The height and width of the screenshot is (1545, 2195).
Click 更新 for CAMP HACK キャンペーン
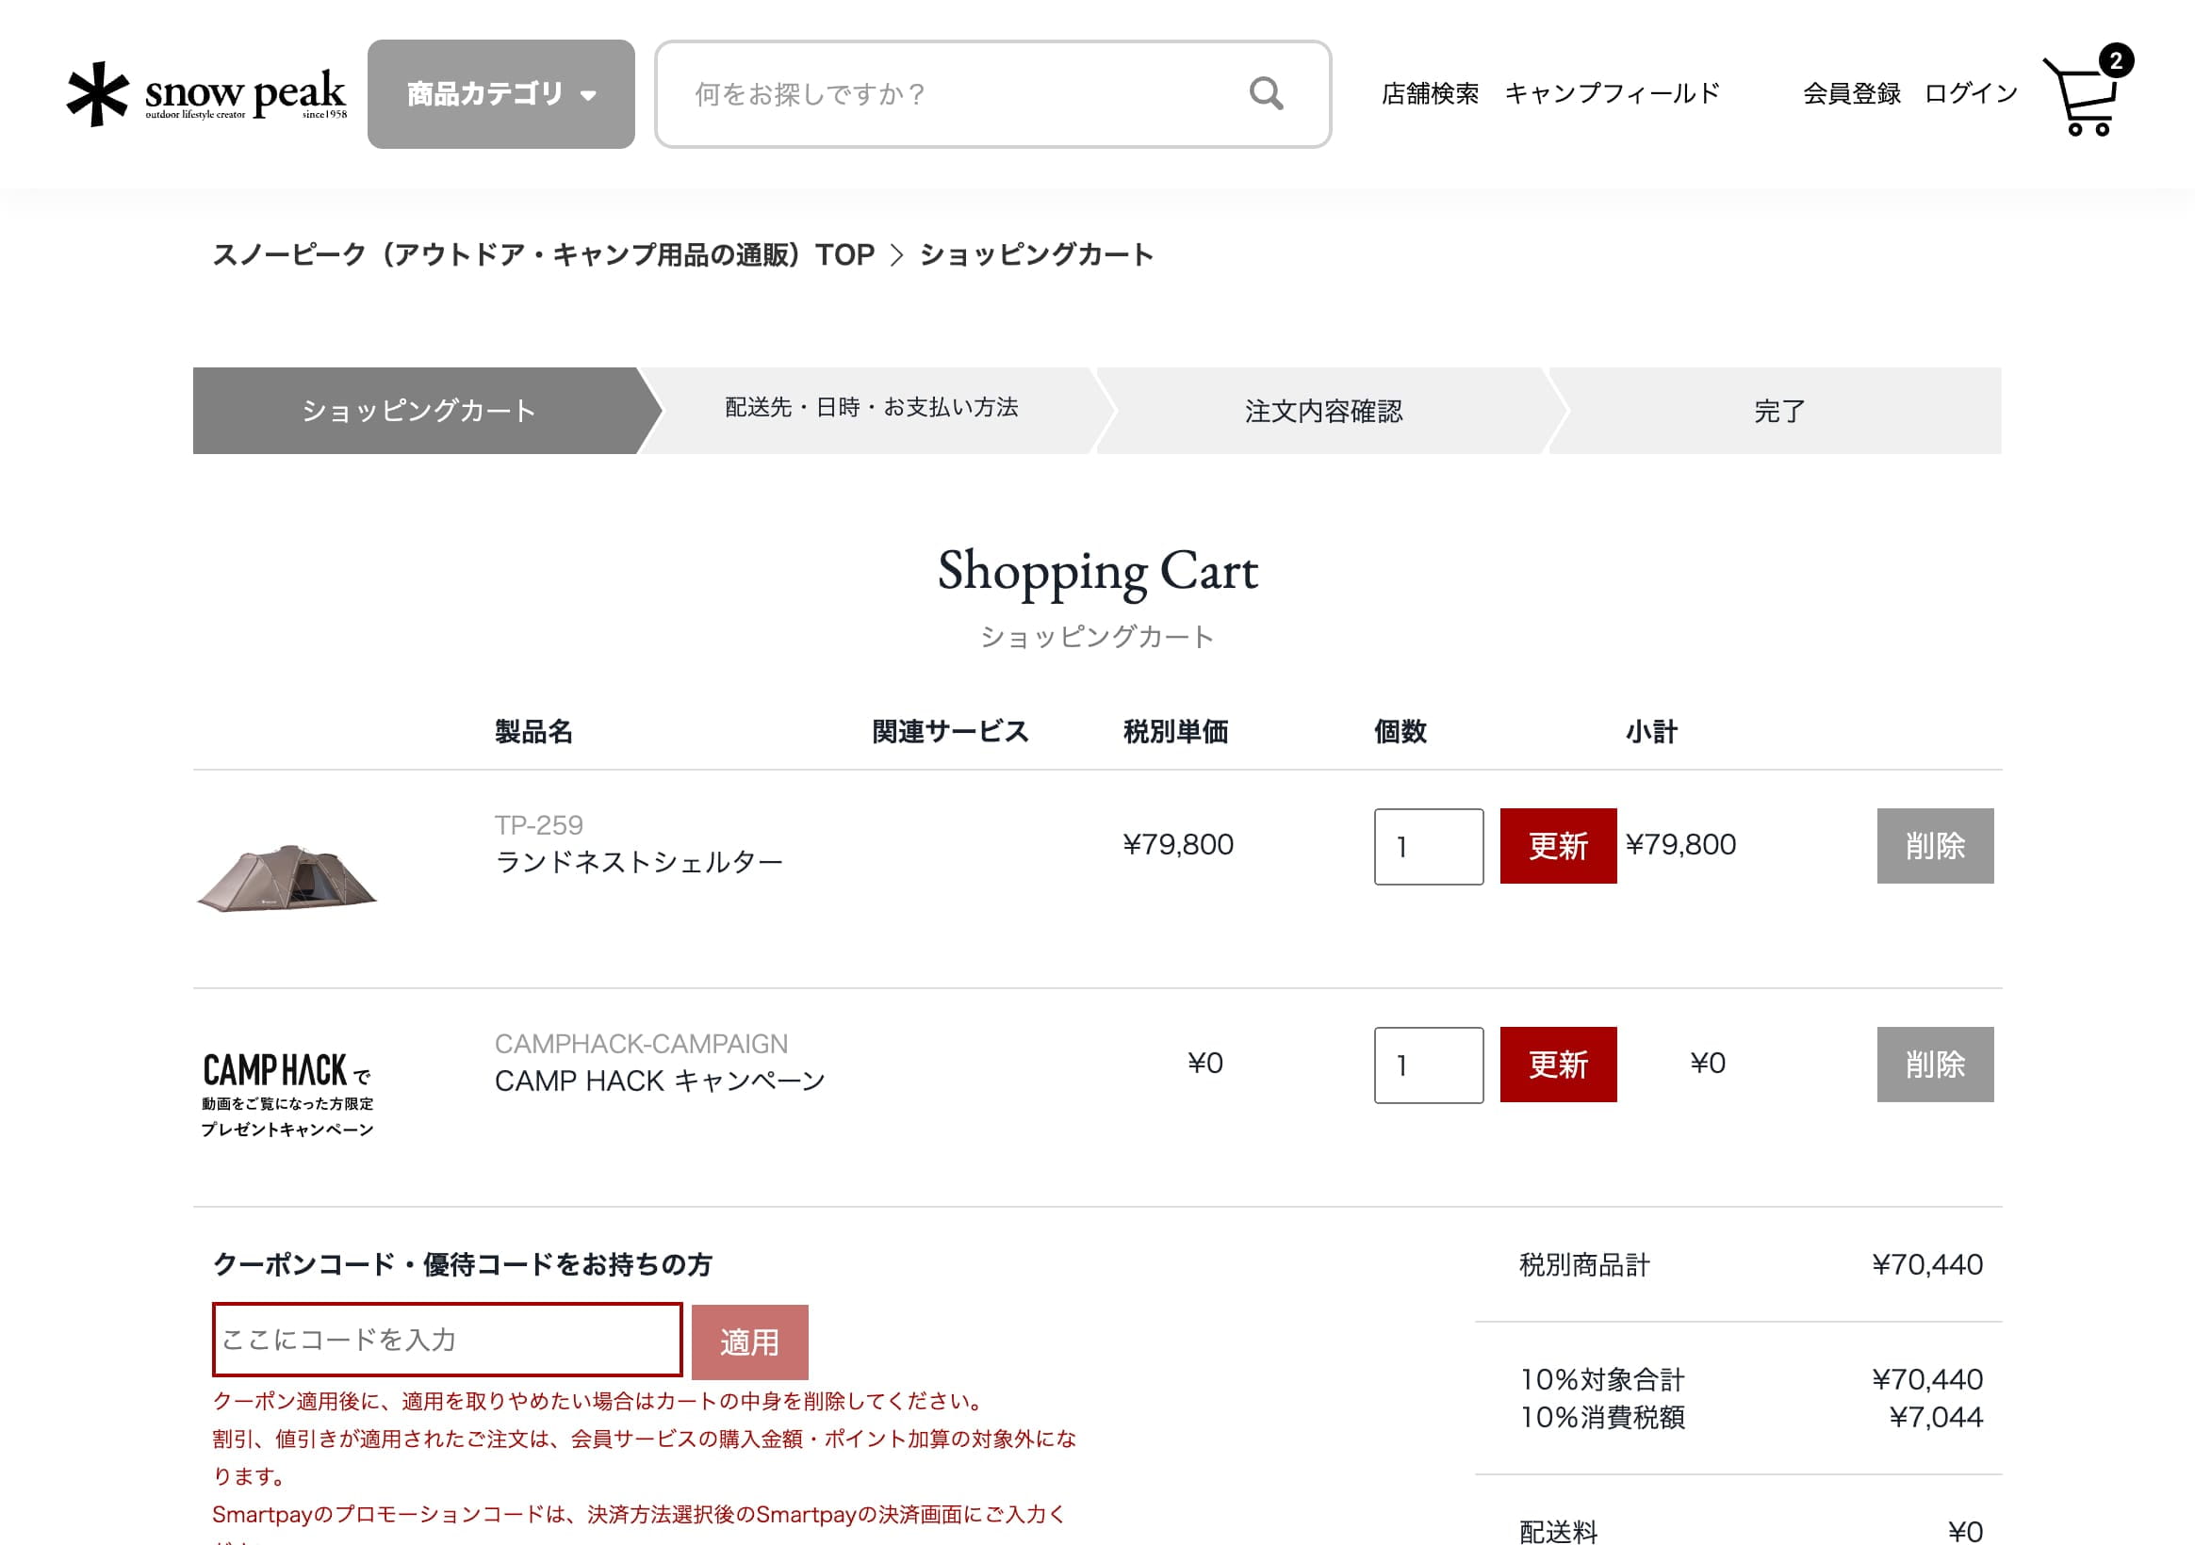coord(1558,1065)
